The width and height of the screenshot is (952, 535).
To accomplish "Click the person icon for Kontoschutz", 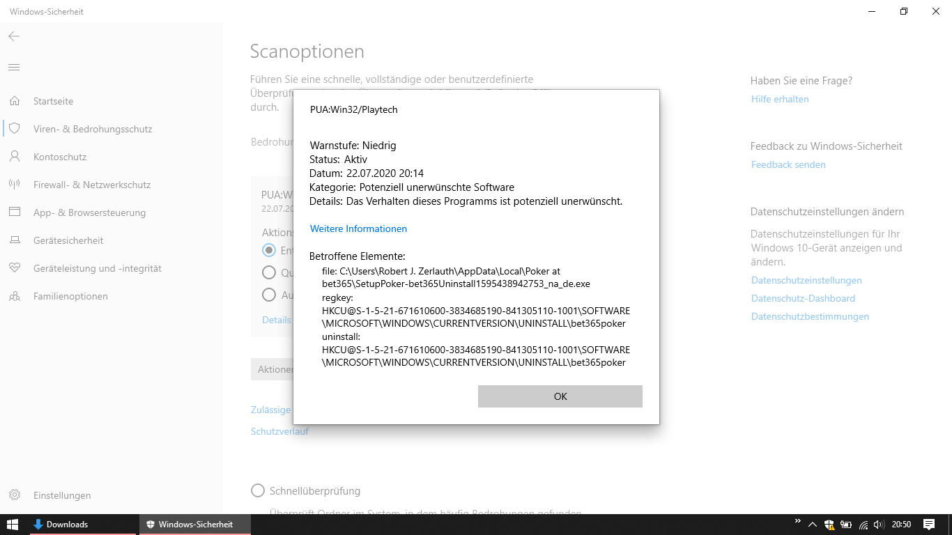I will pos(15,157).
